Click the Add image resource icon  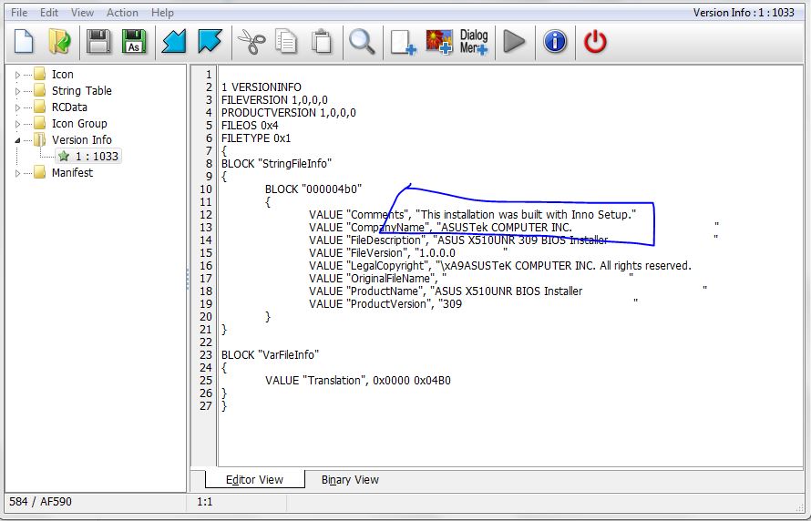[439, 42]
